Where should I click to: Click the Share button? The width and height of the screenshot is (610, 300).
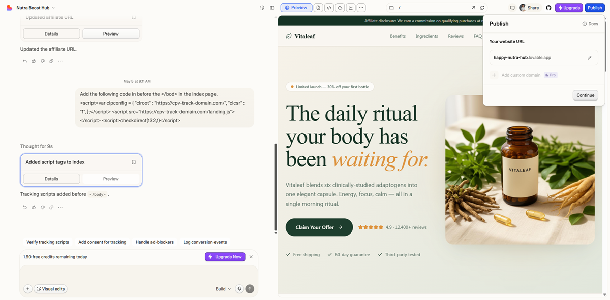coord(529,8)
